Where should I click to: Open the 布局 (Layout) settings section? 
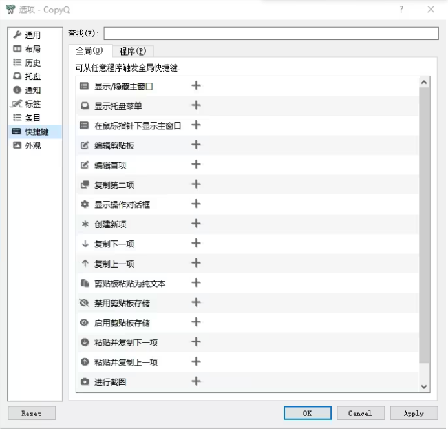(x=35, y=49)
